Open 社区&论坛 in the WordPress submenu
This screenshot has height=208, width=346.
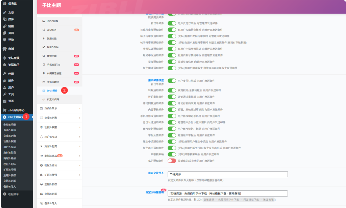[x=10, y=164]
